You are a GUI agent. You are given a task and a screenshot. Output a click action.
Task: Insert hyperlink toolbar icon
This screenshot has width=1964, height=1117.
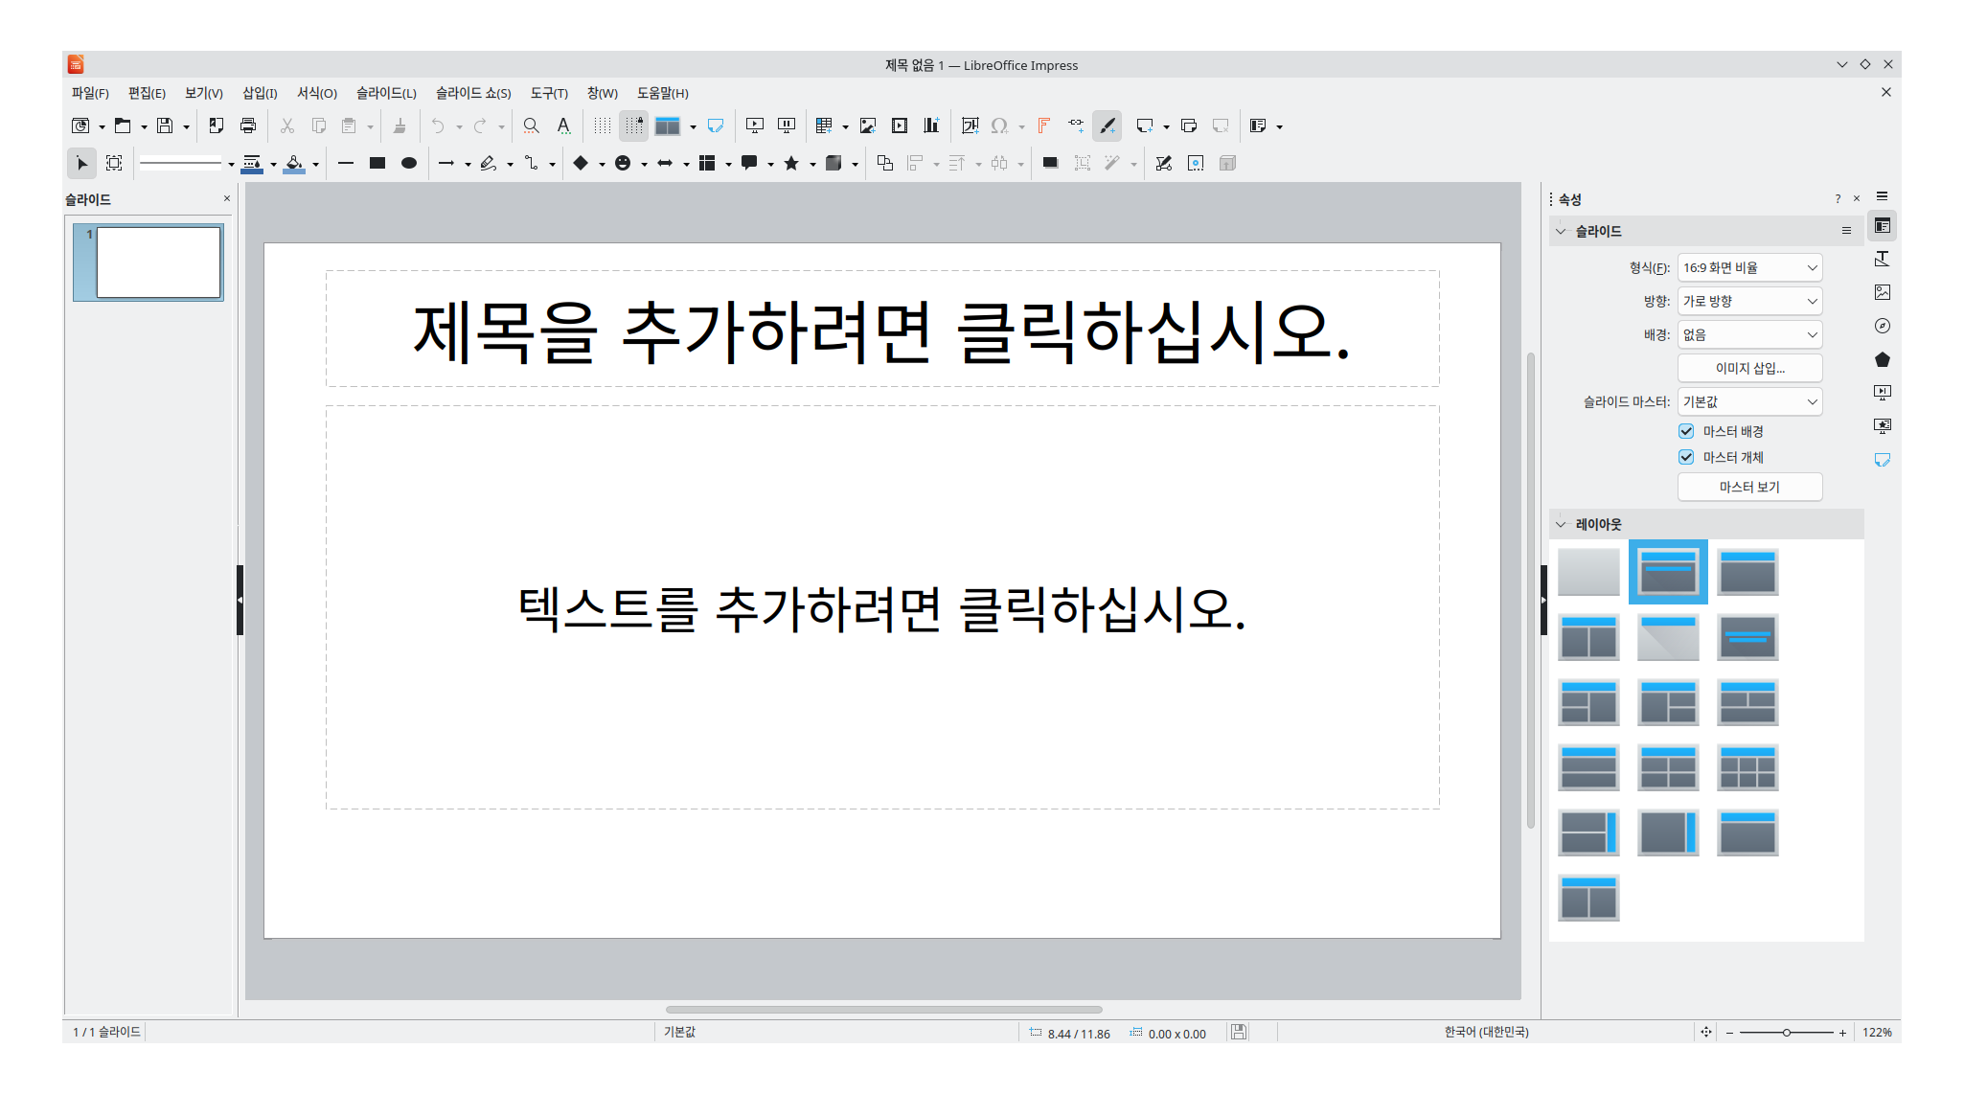(x=1076, y=125)
